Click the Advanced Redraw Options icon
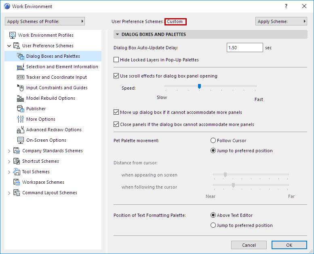314x254 pixels. coord(21,130)
